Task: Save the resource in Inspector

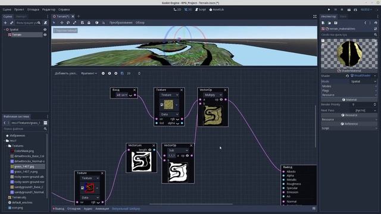Action: [336, 23]
